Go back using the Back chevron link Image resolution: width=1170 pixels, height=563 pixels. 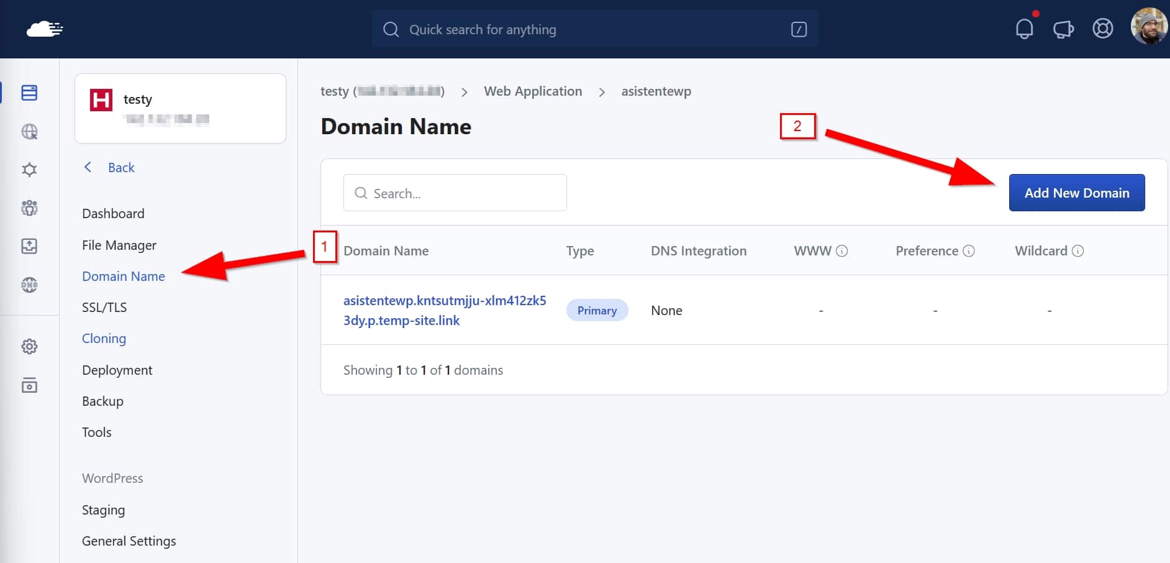pyautogui.click(x=110, y=168)
